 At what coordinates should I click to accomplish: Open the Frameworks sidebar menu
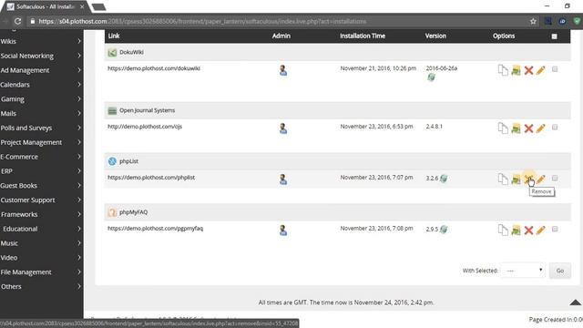[41, 215]
